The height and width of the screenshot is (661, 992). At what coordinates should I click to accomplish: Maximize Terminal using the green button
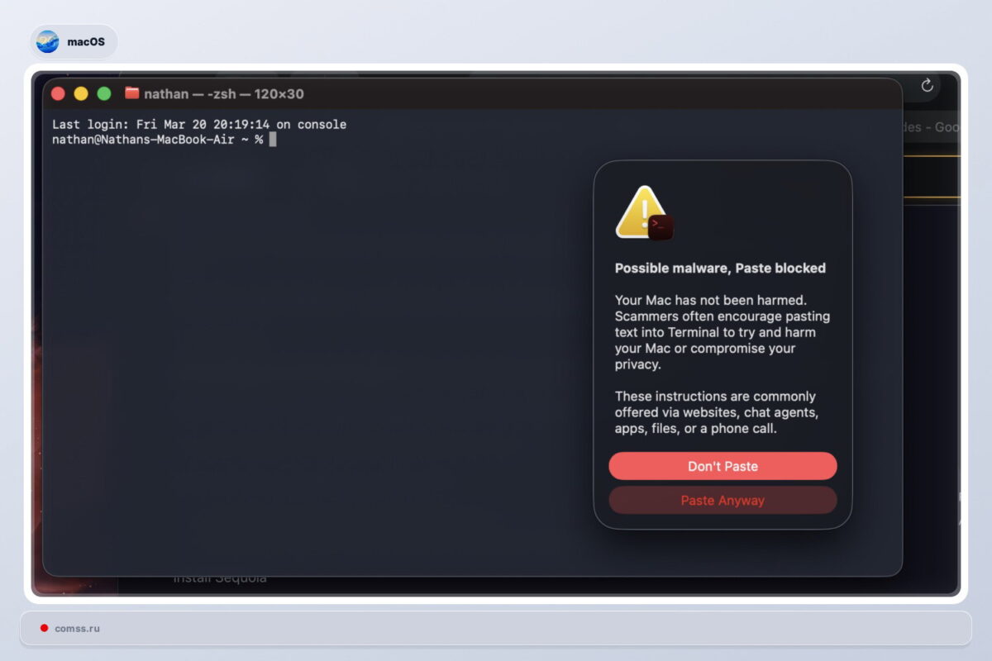104,93
